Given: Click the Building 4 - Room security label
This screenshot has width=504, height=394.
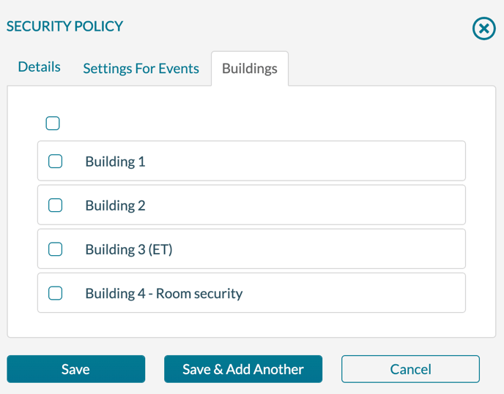Looking at the screenshot, I should 164,294.
